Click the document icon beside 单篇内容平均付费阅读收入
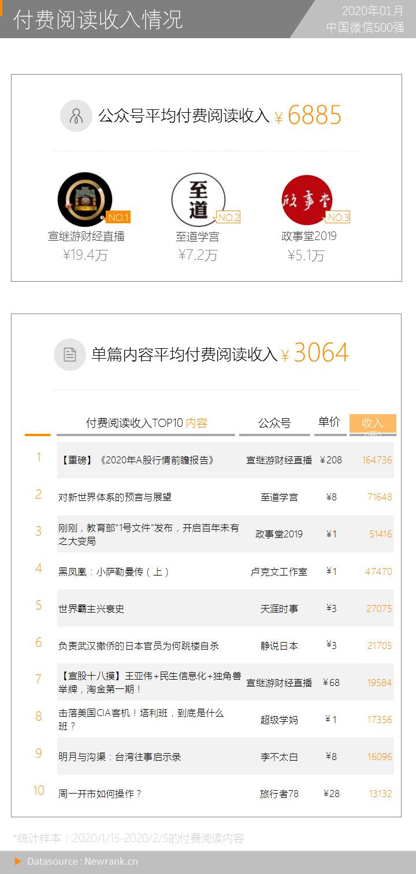416x874 pixels. coord(70,355)
